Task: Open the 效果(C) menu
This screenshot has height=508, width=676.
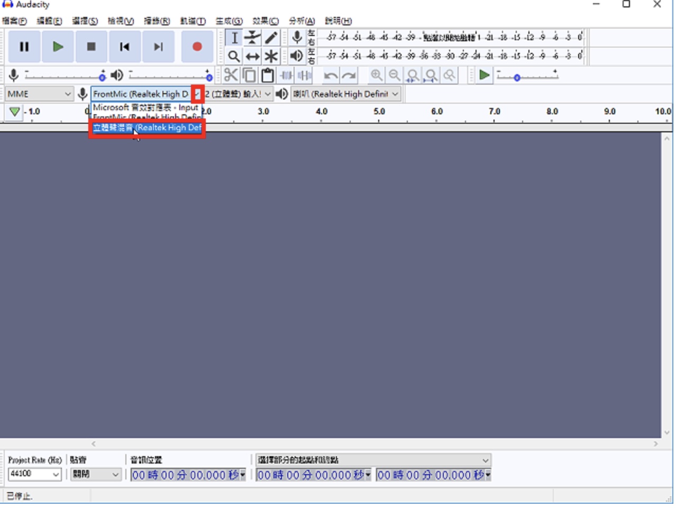Action: coord(266,21)
